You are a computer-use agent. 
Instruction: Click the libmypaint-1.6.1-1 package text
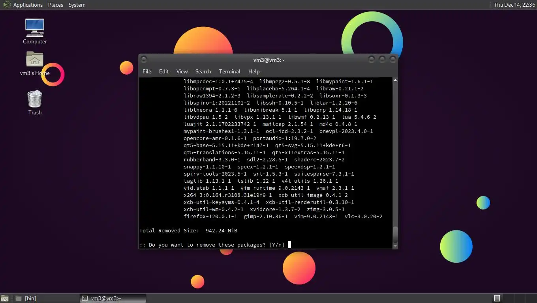[345, 82]
